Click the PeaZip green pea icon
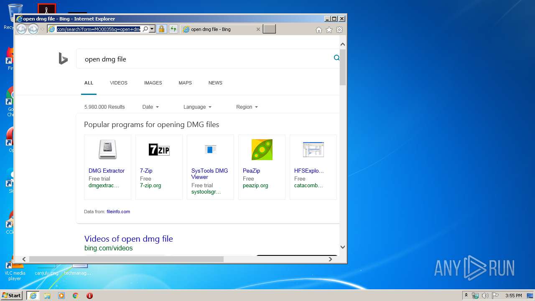Viewport: 535px width, 301px height. [262, 150]
